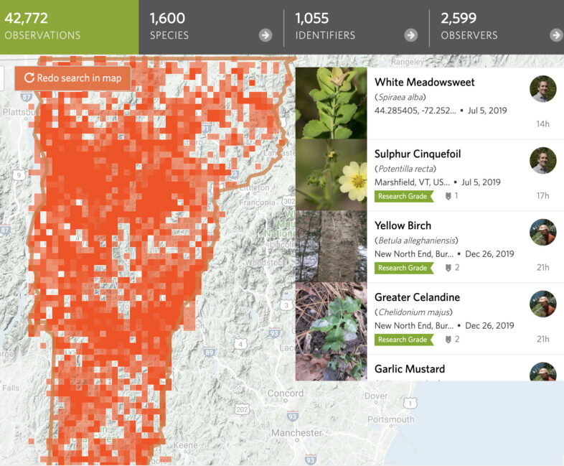The width and height of the screenshot is (564, 466).
Task: Open observer avatar on Greater Celandine row
Action: coord(542,304)
